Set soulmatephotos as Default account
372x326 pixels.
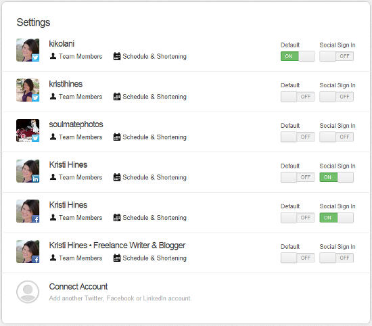click(x=298, y=137)
